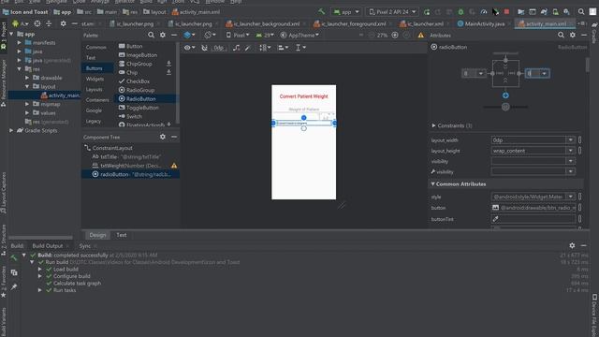Open the Pixel 2 API 24 device dropdown
This screenshot has width=599, height=337.
(392, 12)
